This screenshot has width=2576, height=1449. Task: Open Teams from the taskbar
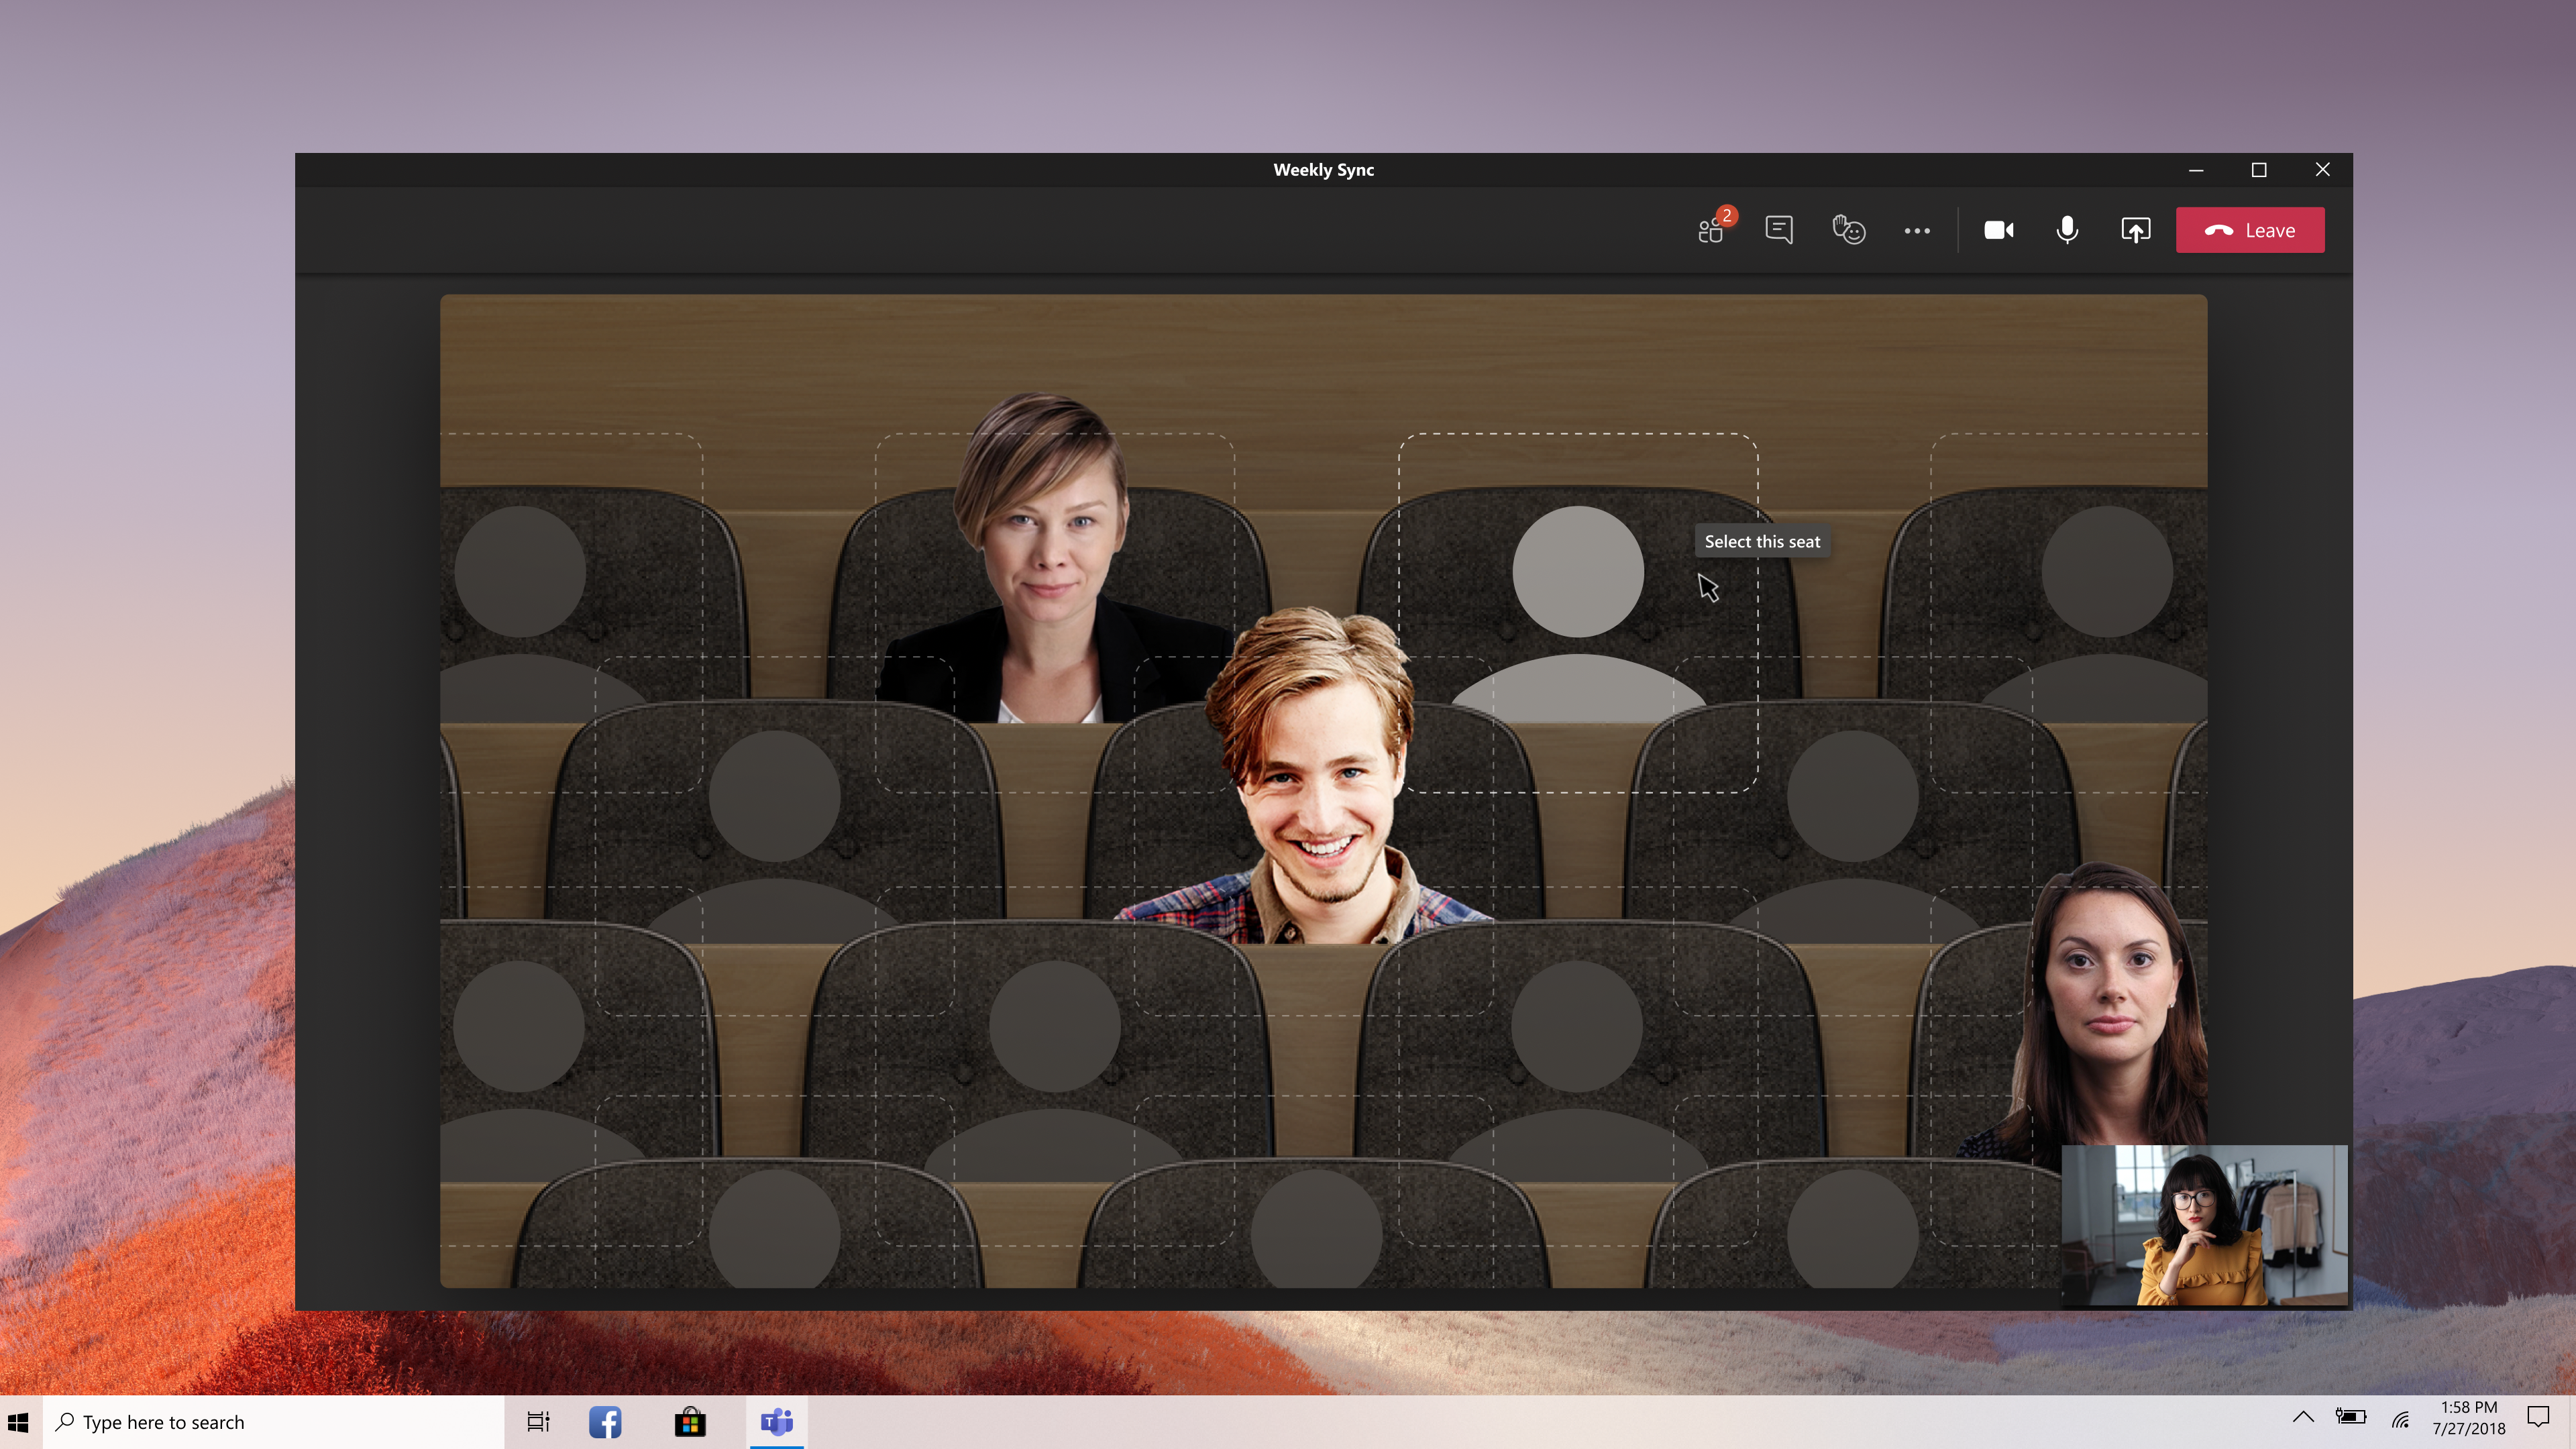pyautogui.click(x=776, y=1421)
